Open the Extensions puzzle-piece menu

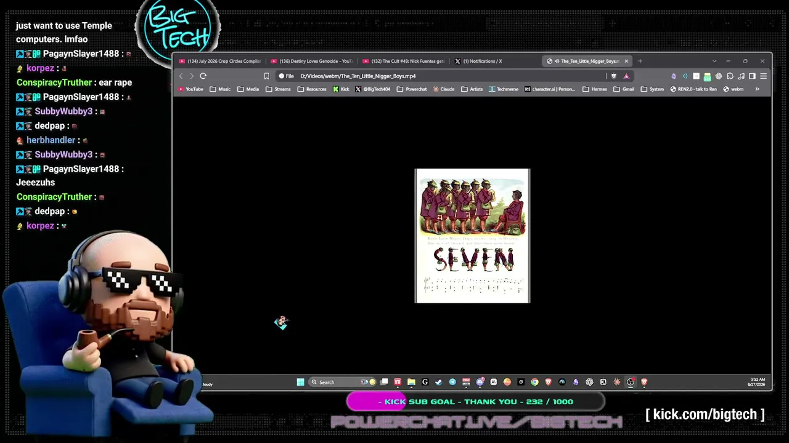click(730, 76)
